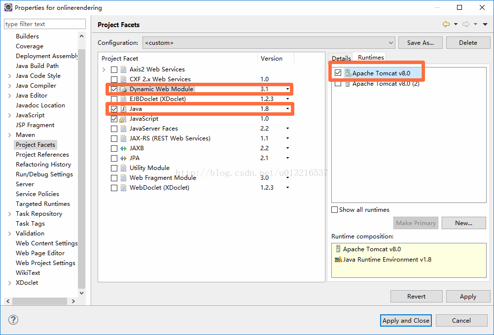Enable the CXF 2.x Web Services checkbox
Image resolution: width=494 pixels, height=335 pixels.
click(114, 79)
